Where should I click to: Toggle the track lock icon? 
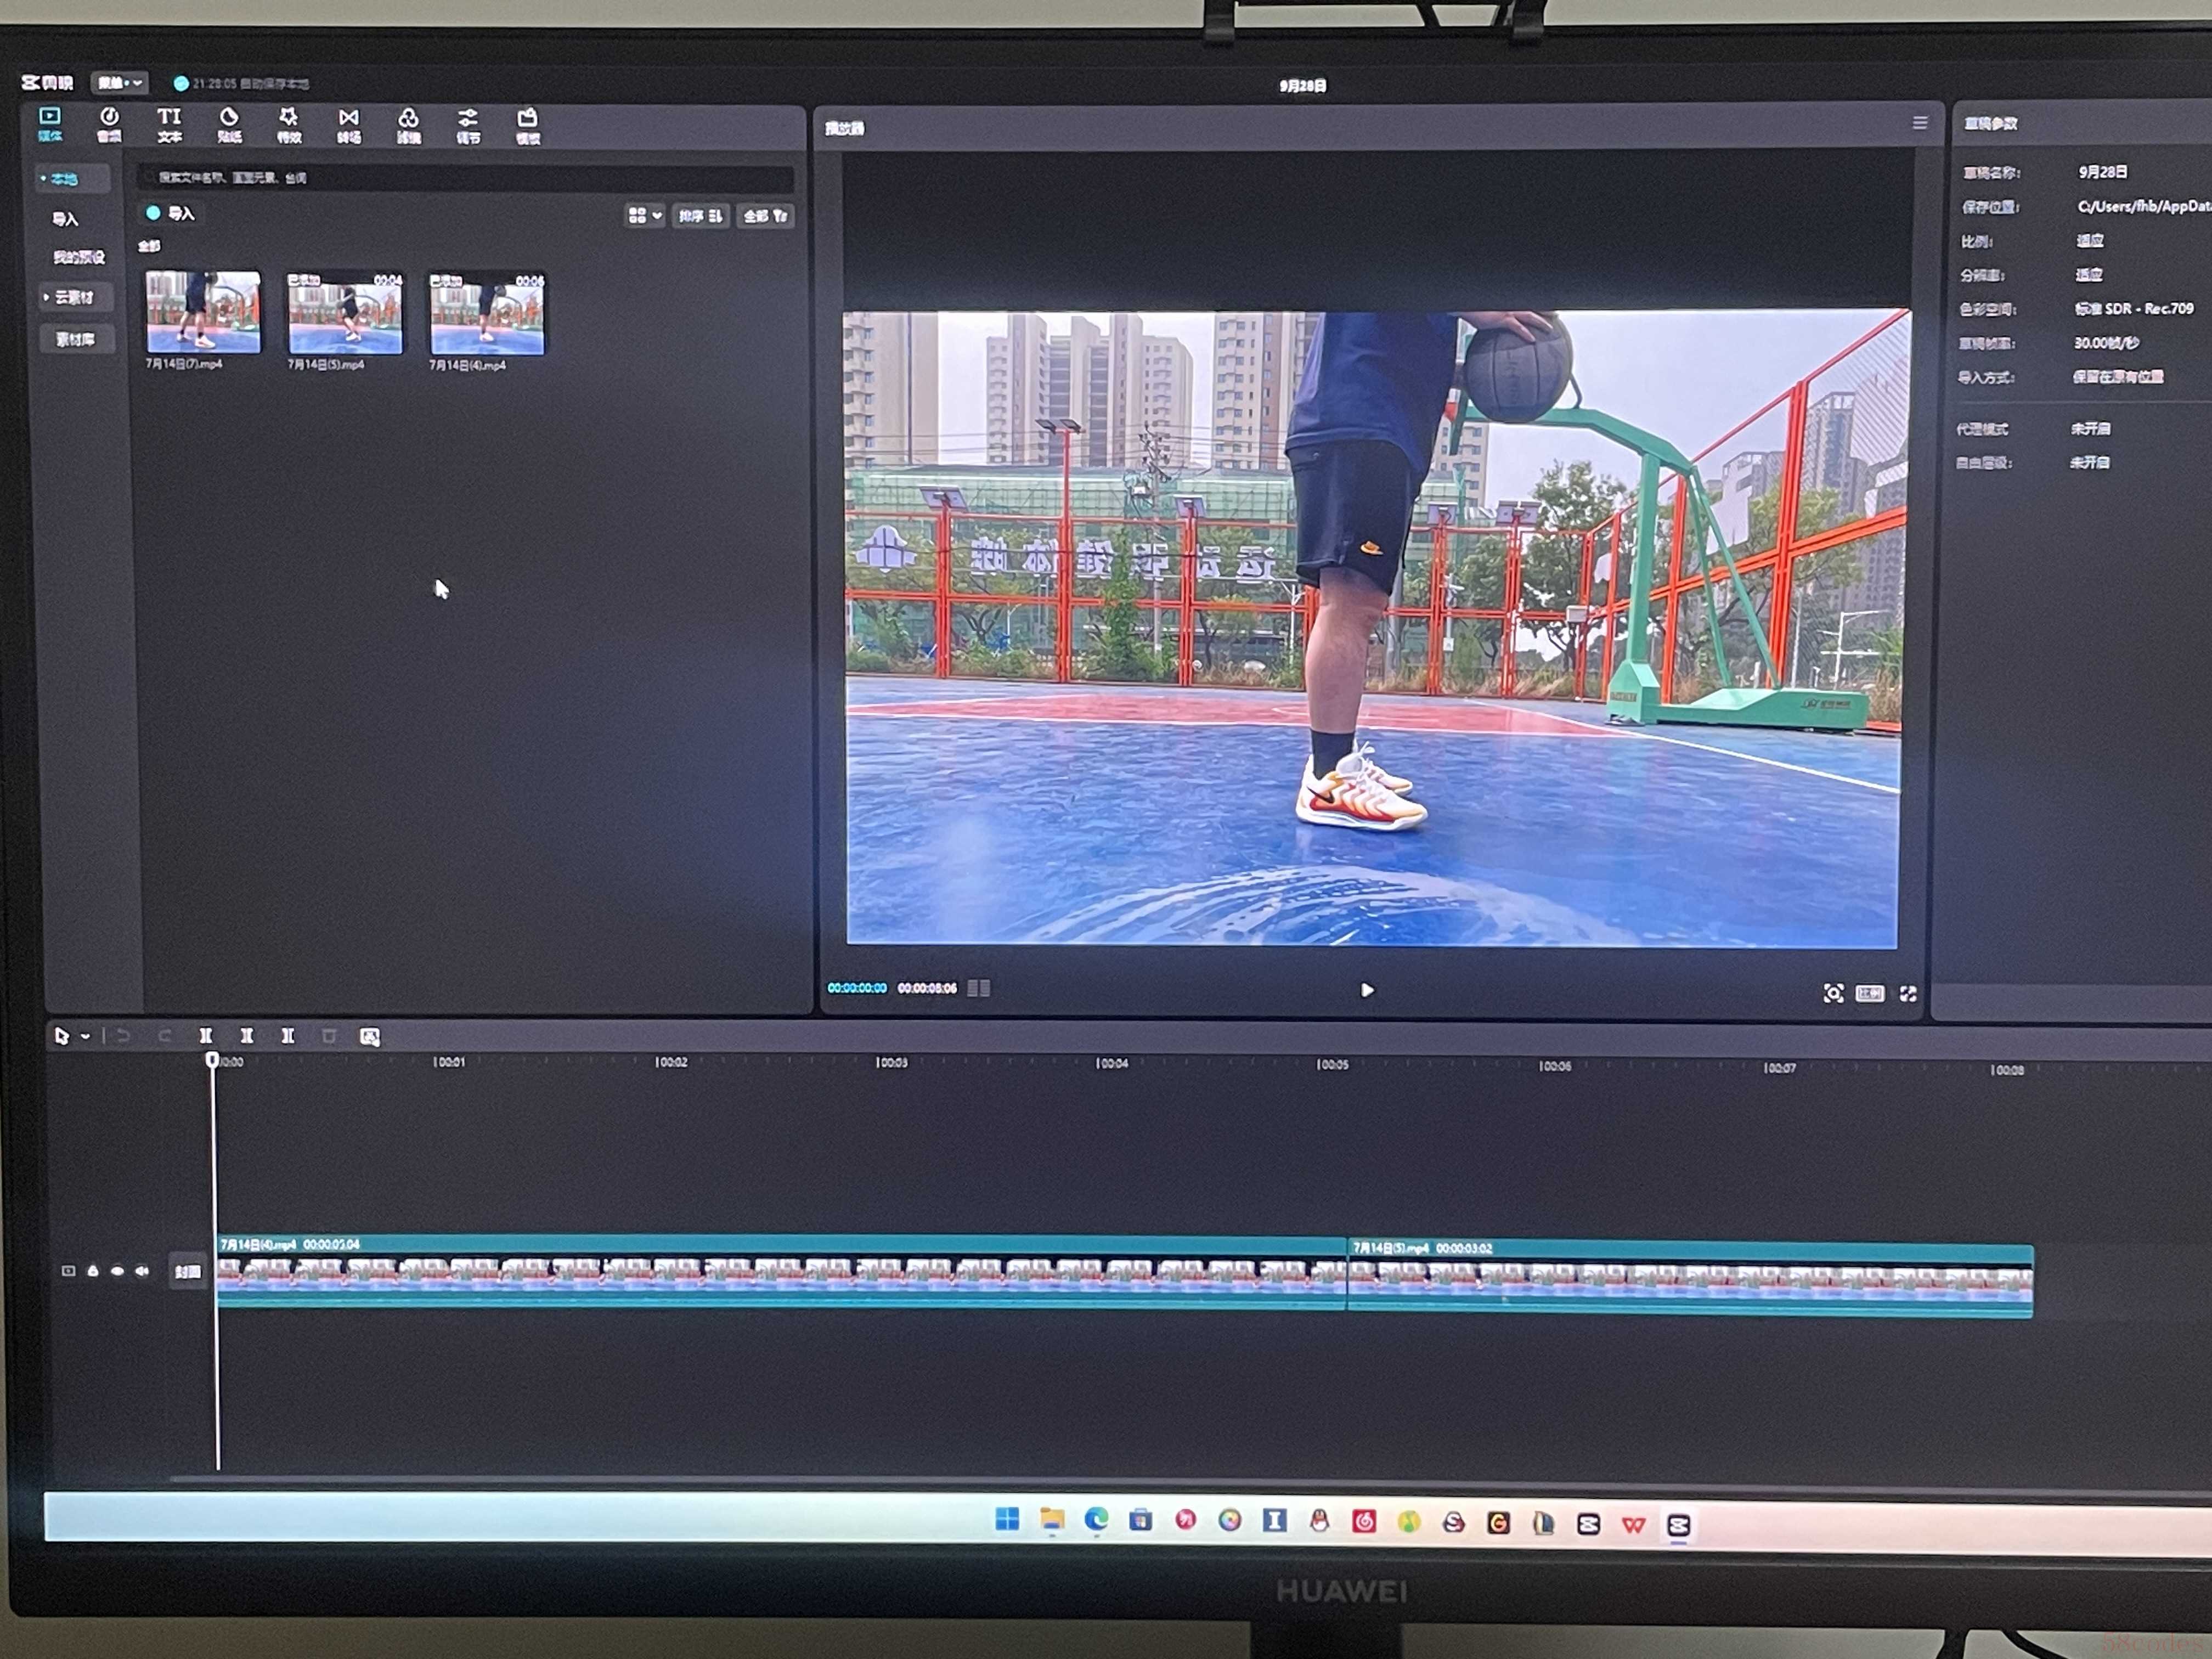[x=93, y=1271]
